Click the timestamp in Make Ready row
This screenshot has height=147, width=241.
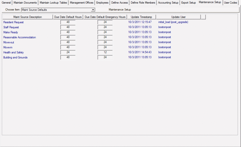(x=140, y=32)
